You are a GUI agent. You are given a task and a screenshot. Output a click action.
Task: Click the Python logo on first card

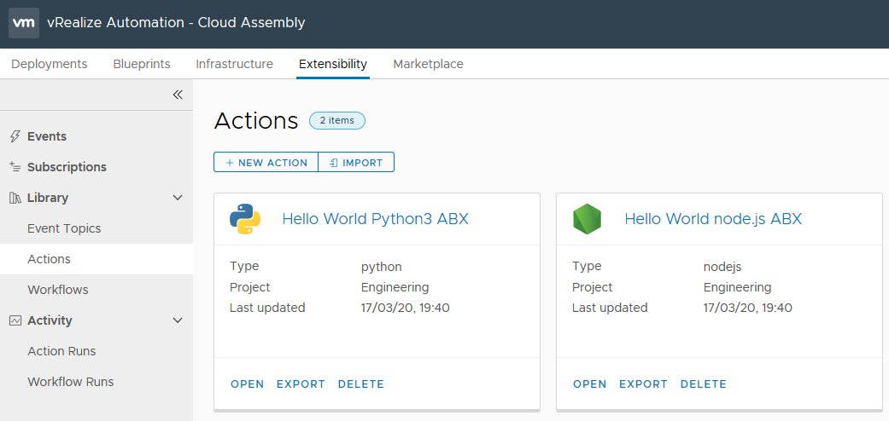coord(245,219)
